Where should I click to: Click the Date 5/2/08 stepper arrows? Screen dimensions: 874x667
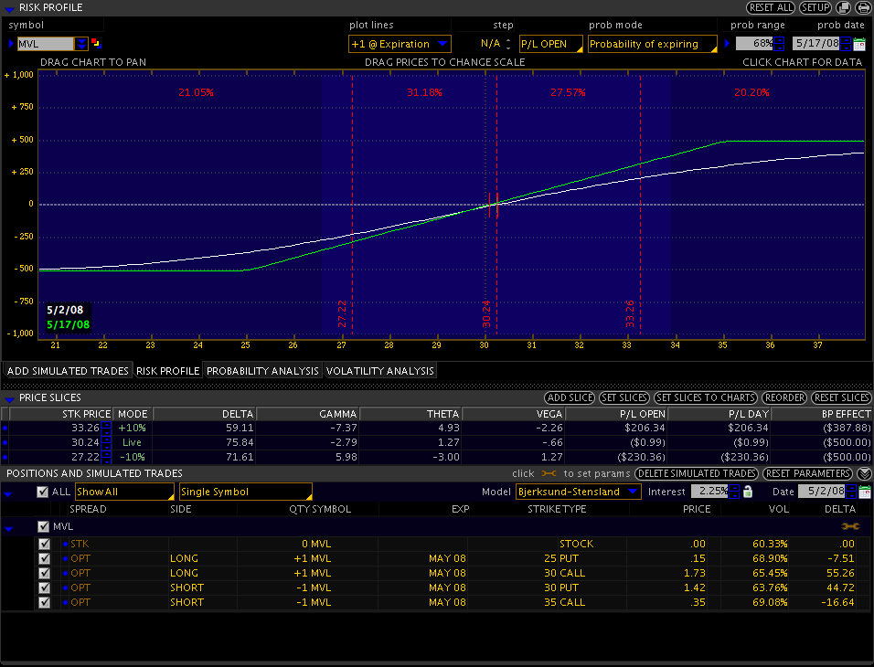[x=851, y=492]
